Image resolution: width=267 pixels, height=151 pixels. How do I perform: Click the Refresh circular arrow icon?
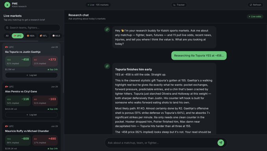(x=251, y=5)
